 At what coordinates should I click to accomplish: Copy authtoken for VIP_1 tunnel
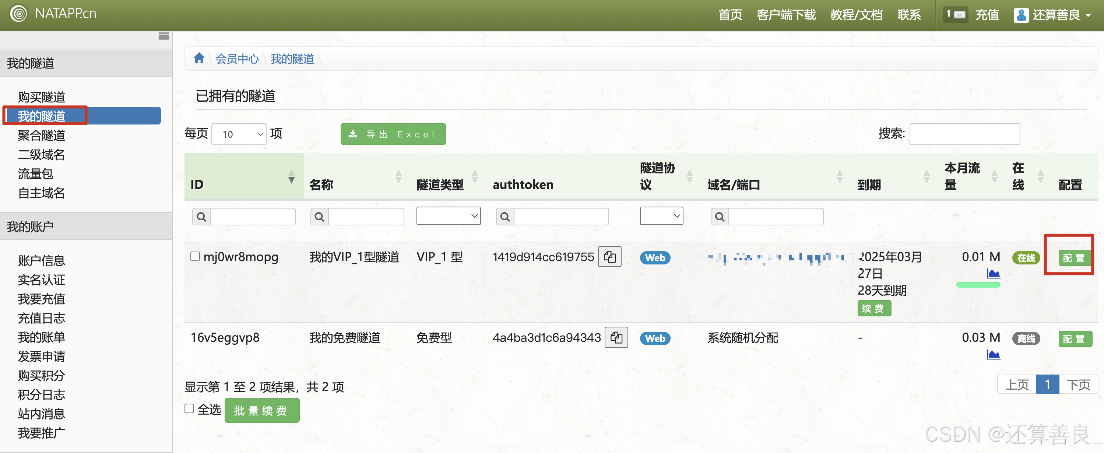[609, 257]
